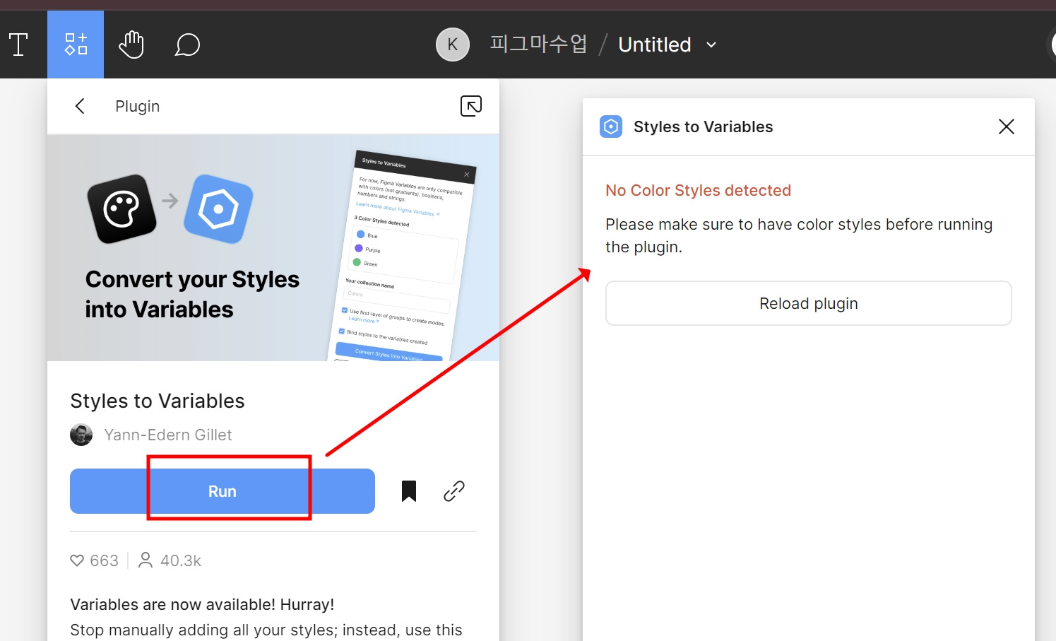The width and height of the screenshot is (1056, 641).
Task: Close the Styles to Variables panel
Action: tap(1007, 127)
